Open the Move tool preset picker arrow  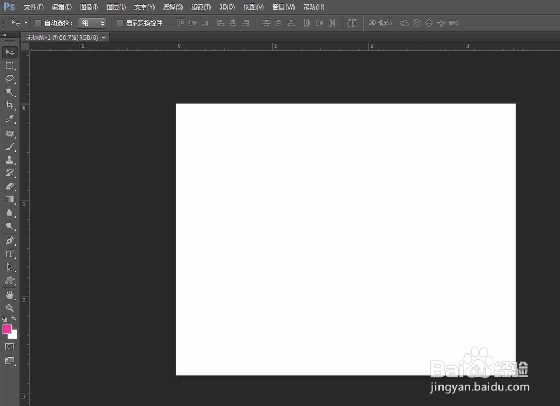(x=26, y=23)
